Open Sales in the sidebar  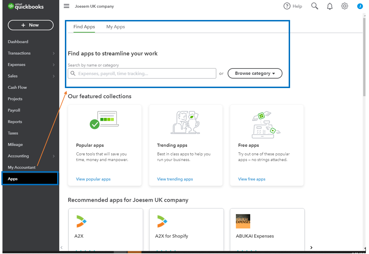pyautogui.click(x=13, y=76)
